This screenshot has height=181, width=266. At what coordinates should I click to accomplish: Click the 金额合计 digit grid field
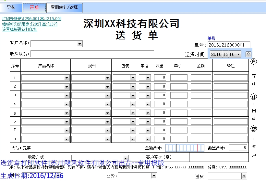point(185,148)
